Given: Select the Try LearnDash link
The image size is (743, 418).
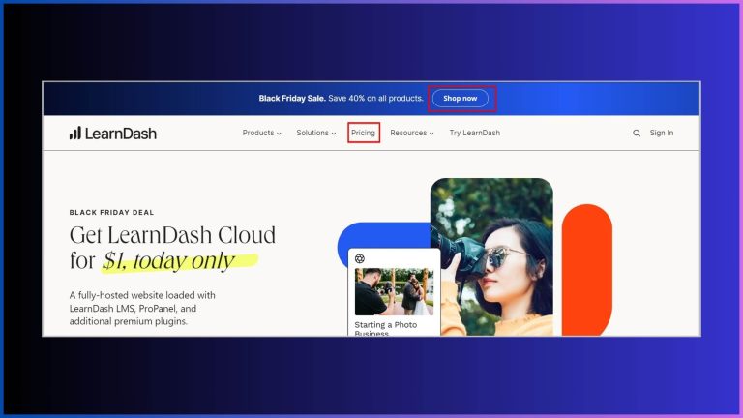Looking at the screenshot, I should 475,133.
